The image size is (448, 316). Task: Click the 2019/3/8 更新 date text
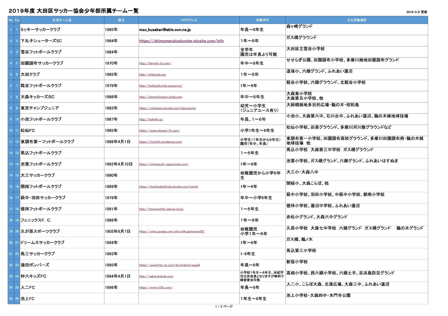tap(417, 12)
